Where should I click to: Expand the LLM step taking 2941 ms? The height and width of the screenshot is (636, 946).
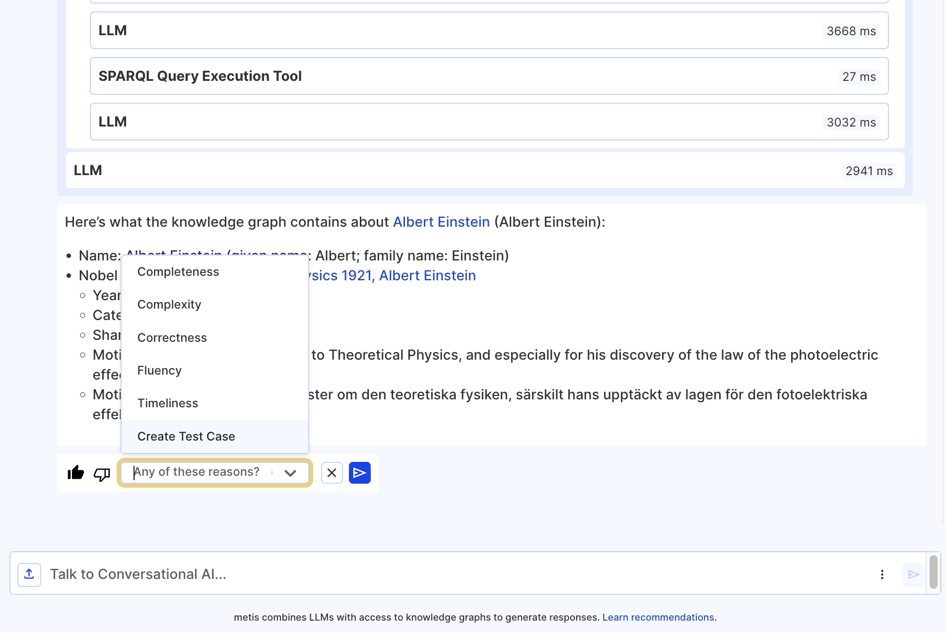pyautogui.click(x=485, y=171)
